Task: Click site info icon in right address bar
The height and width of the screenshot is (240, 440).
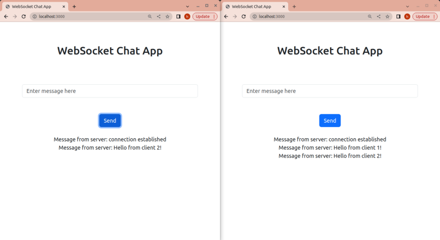Action: click(x=255, y=17)
